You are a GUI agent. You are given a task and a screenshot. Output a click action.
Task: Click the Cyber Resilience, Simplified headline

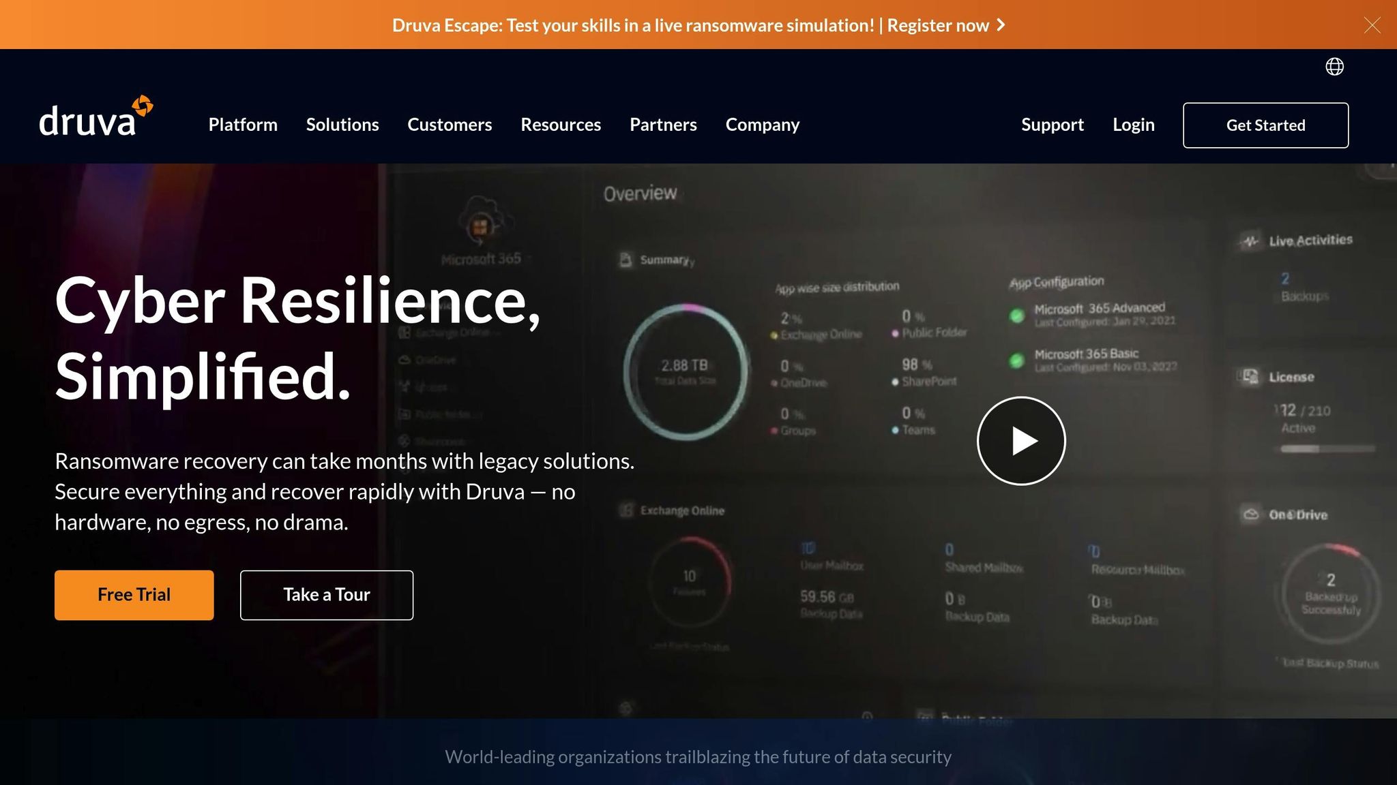(298, 339)
